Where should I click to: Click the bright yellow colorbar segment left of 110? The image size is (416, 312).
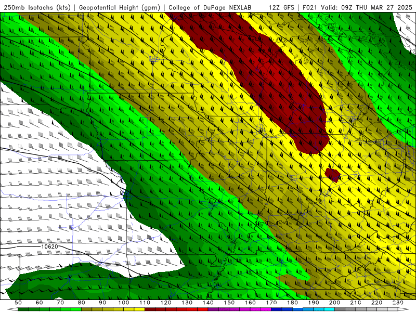pos(139,309)
